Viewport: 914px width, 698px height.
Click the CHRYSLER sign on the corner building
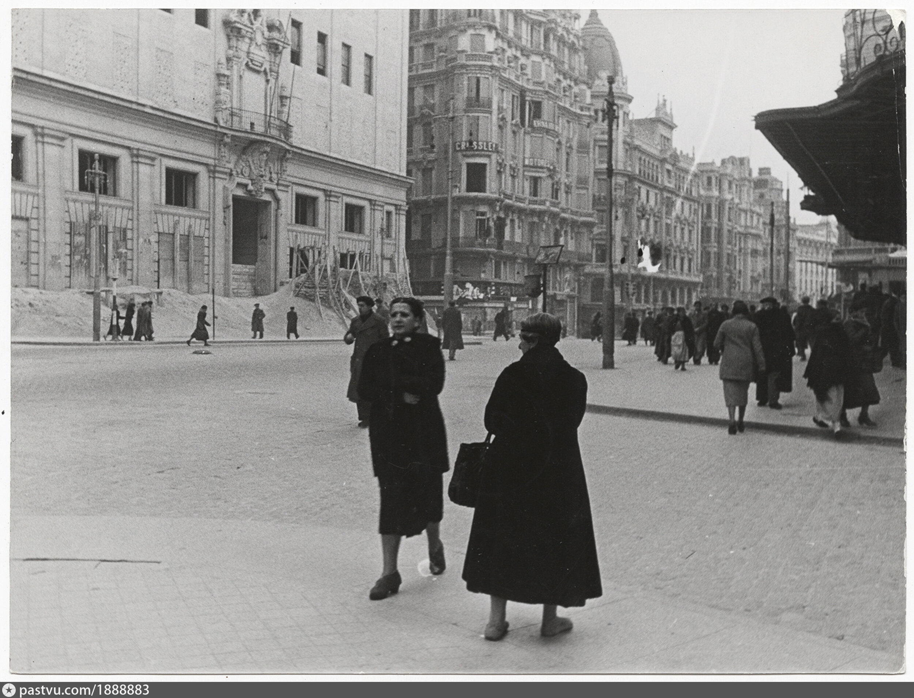tap(476, 146)
